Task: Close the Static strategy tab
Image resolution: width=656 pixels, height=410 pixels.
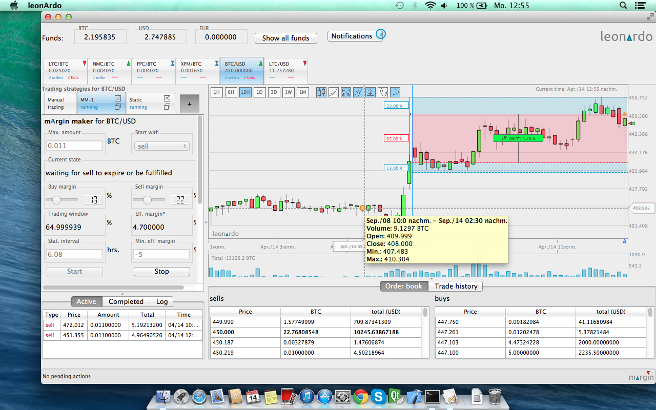Action: [x=167, y=98]
